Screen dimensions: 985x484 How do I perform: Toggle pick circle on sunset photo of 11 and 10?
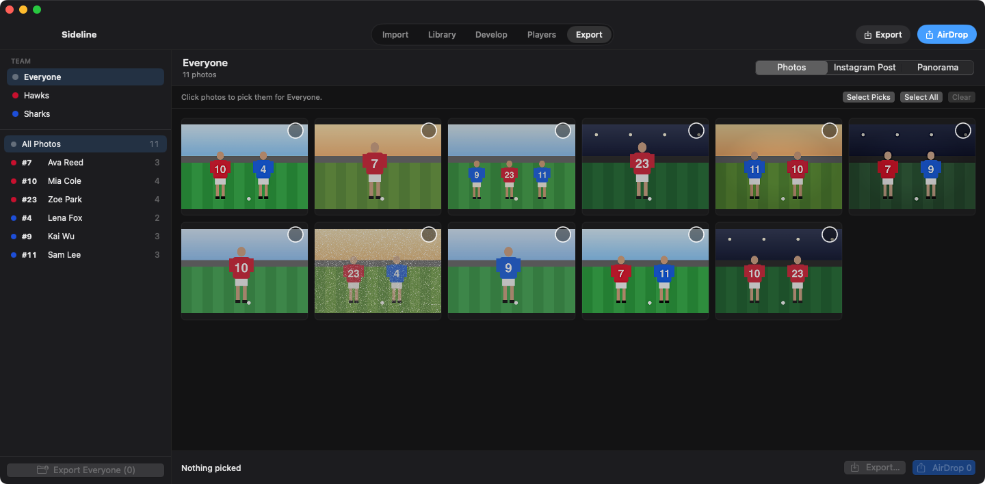point(830,131)
